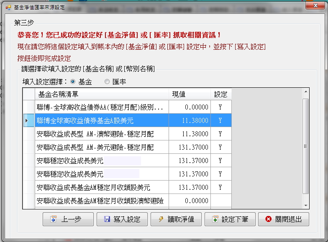Image resolution: width=328 pixels, height=242 pixels.
Task: Click 131.37000 value in 美元避險-穩定月配 row
Action: (x=190, y=147)
